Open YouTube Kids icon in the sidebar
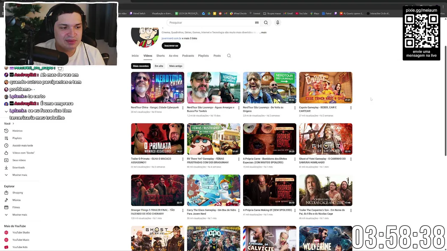This screenshot has width=447, height=251. click(6, 247)
